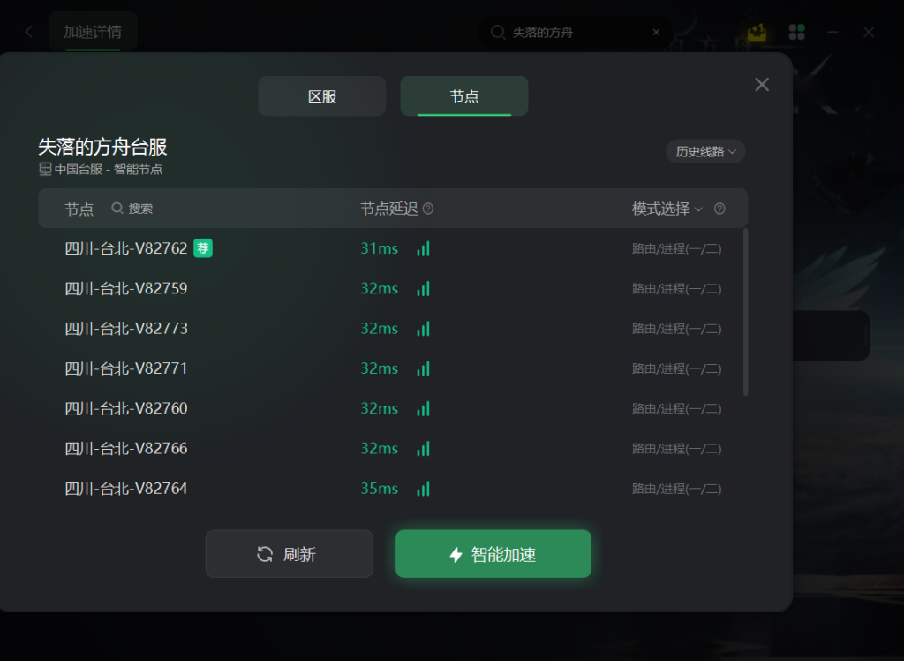Start 智能加速 button
Image resolution: width=904 pixels, height=661 pixels.
click(x=493, y=553)
